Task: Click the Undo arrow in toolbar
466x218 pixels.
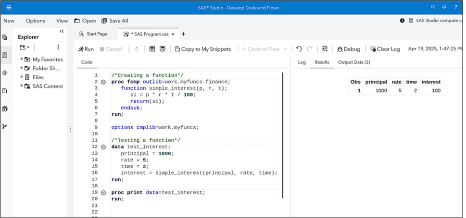Action: [299, 49]
